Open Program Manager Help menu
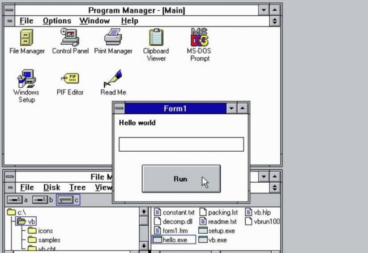Viewport: 368px width, 253px height. 130,21
